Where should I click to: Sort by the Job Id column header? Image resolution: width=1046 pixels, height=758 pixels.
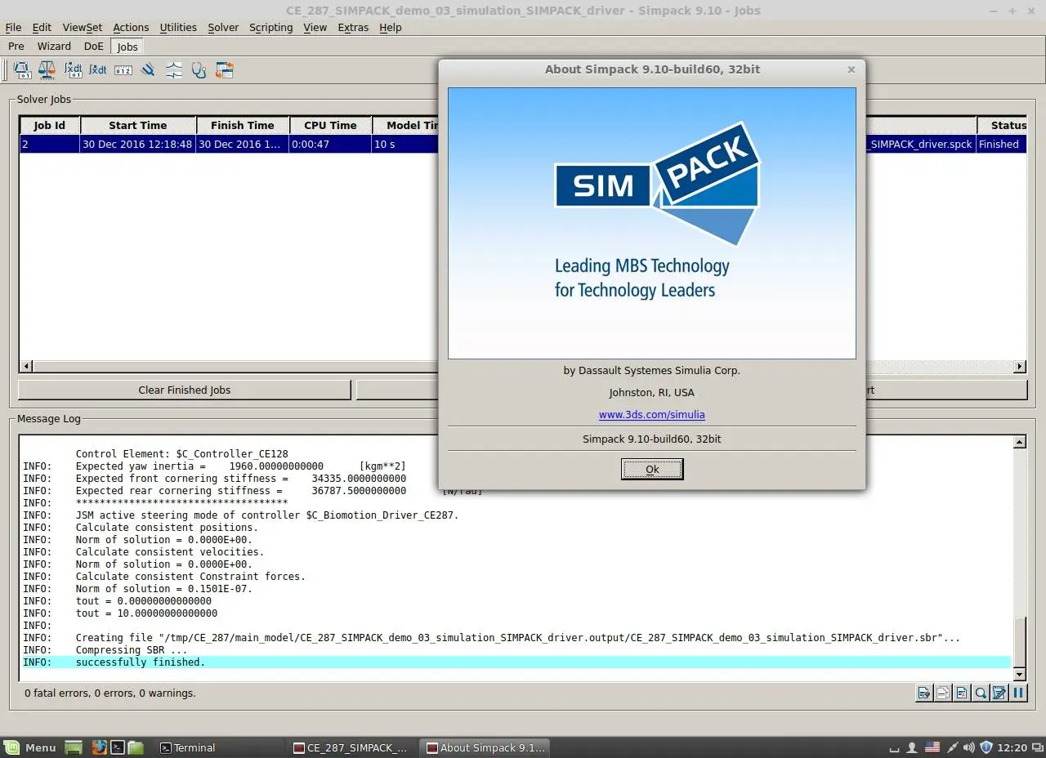click(50, 125)
